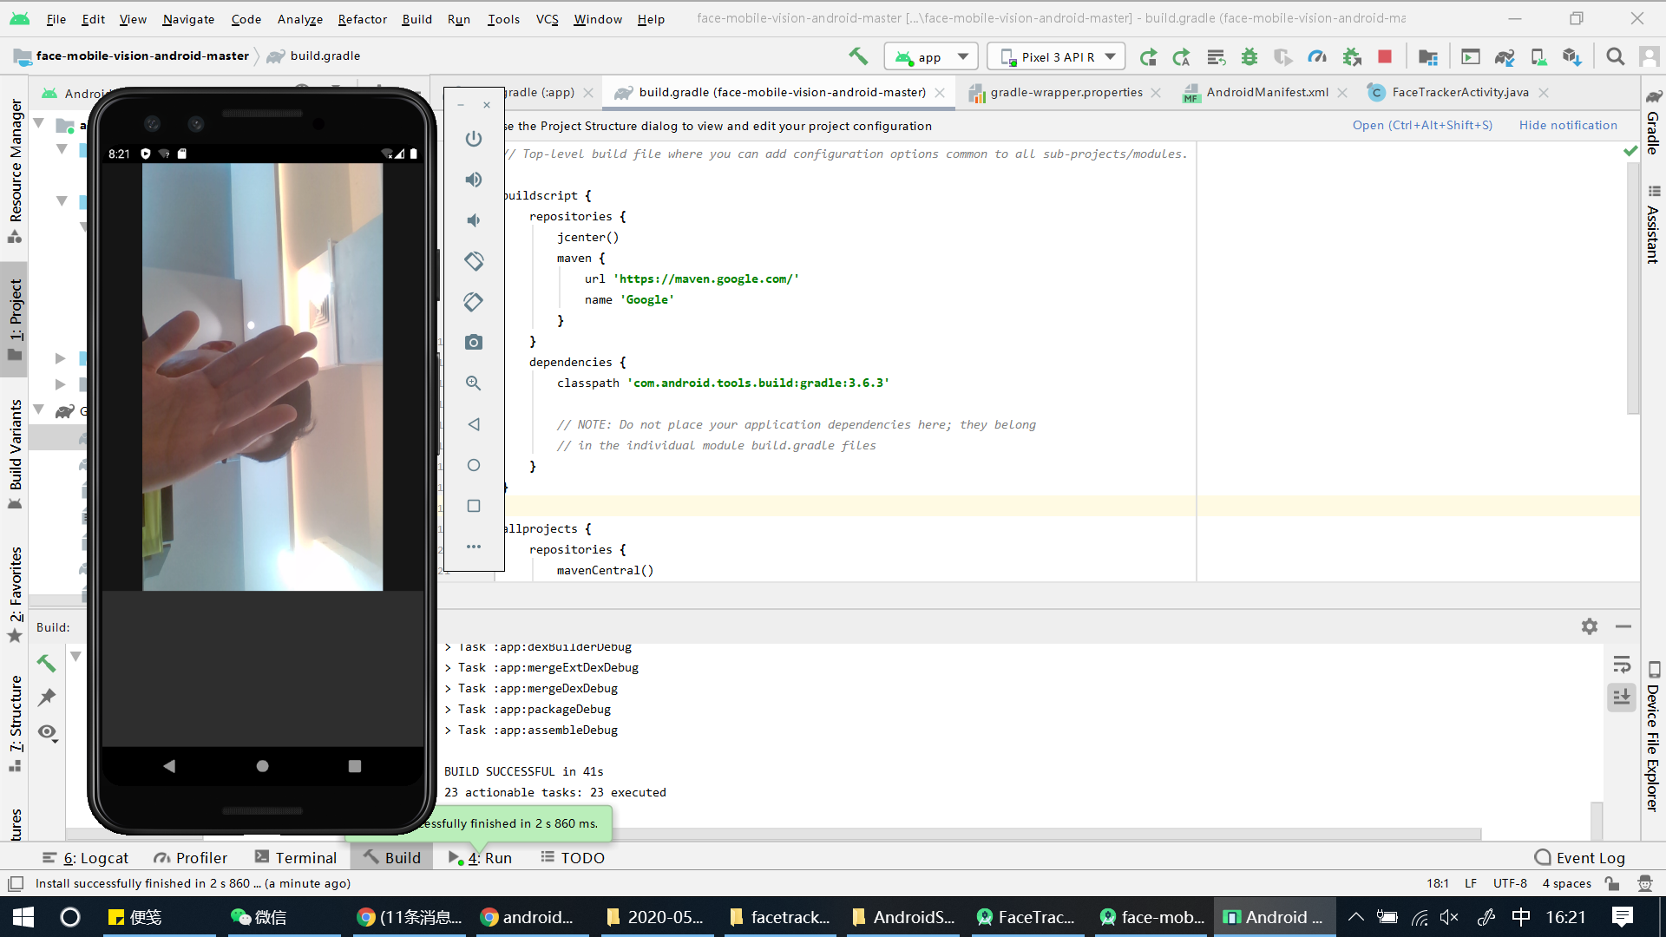Screen dimensions: 1666x937
Task: Click the Hide notification link
Action: pyautogui.click(x=1568, y=125)
